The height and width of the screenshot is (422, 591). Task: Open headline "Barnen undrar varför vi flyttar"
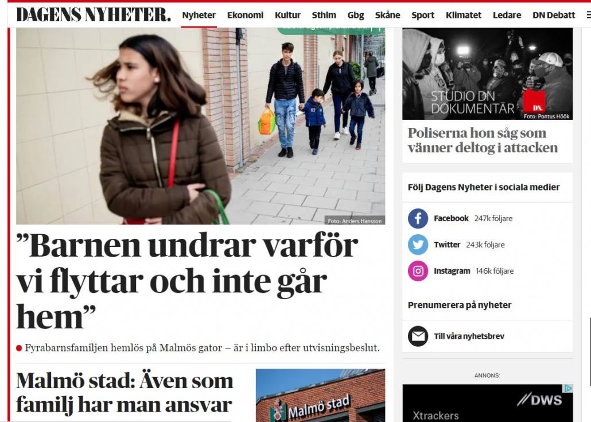pyautogui.click(x=187, y=281)
